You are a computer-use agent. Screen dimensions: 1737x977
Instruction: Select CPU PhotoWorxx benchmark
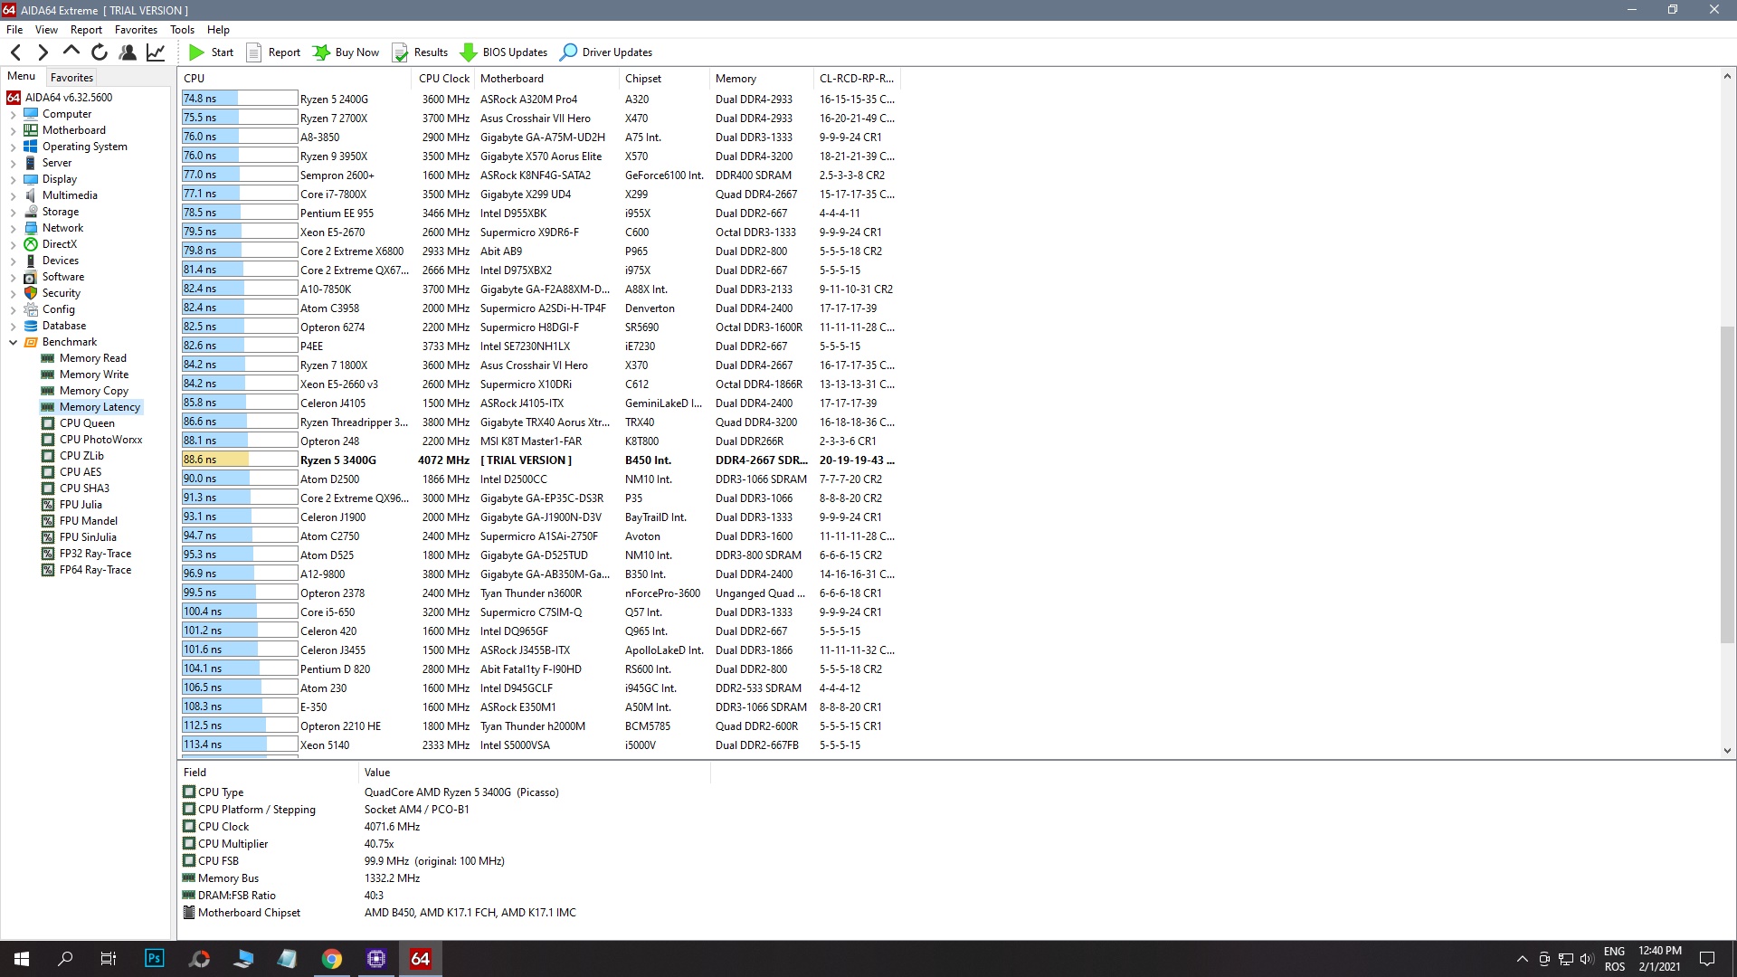pos(100,440)
